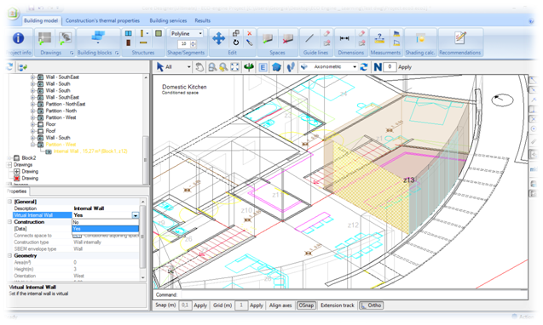Click the Guide lines draw line icon

[x=309, y=38]
